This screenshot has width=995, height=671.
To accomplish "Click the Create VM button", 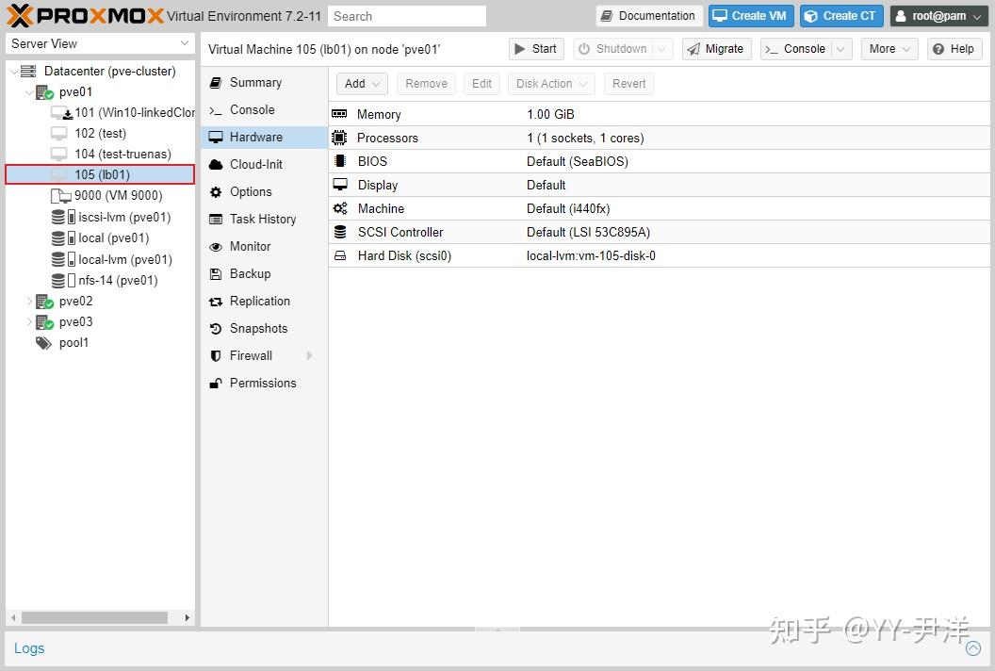I will point(750,15).
